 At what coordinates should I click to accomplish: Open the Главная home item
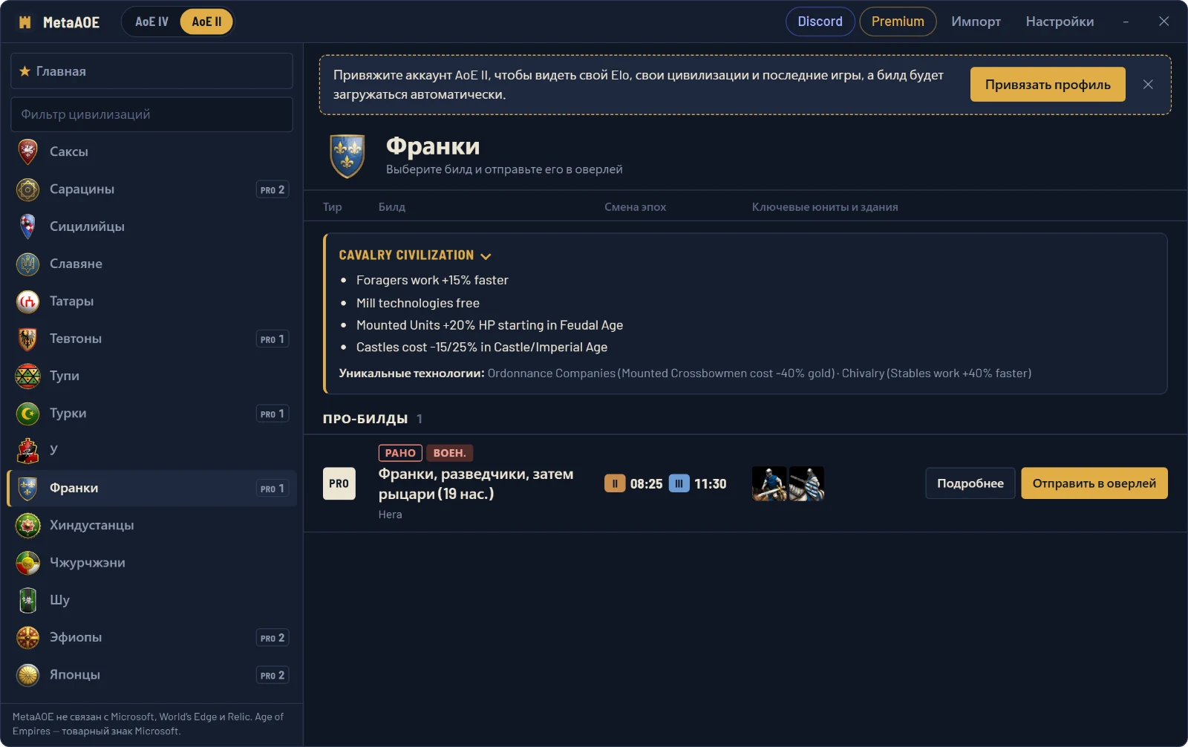point(151,71)
